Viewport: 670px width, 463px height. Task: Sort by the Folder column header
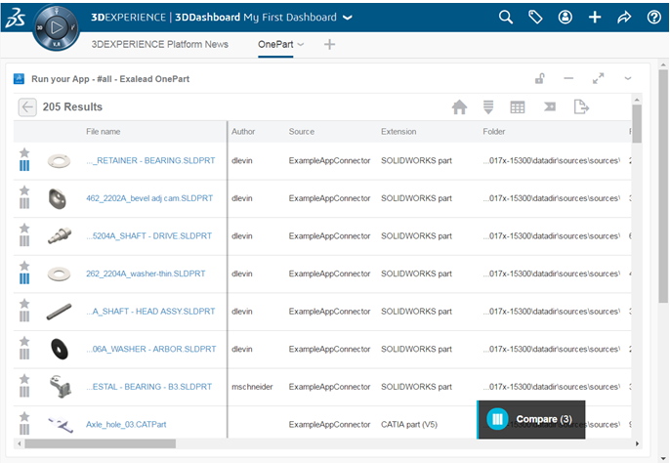494,132
